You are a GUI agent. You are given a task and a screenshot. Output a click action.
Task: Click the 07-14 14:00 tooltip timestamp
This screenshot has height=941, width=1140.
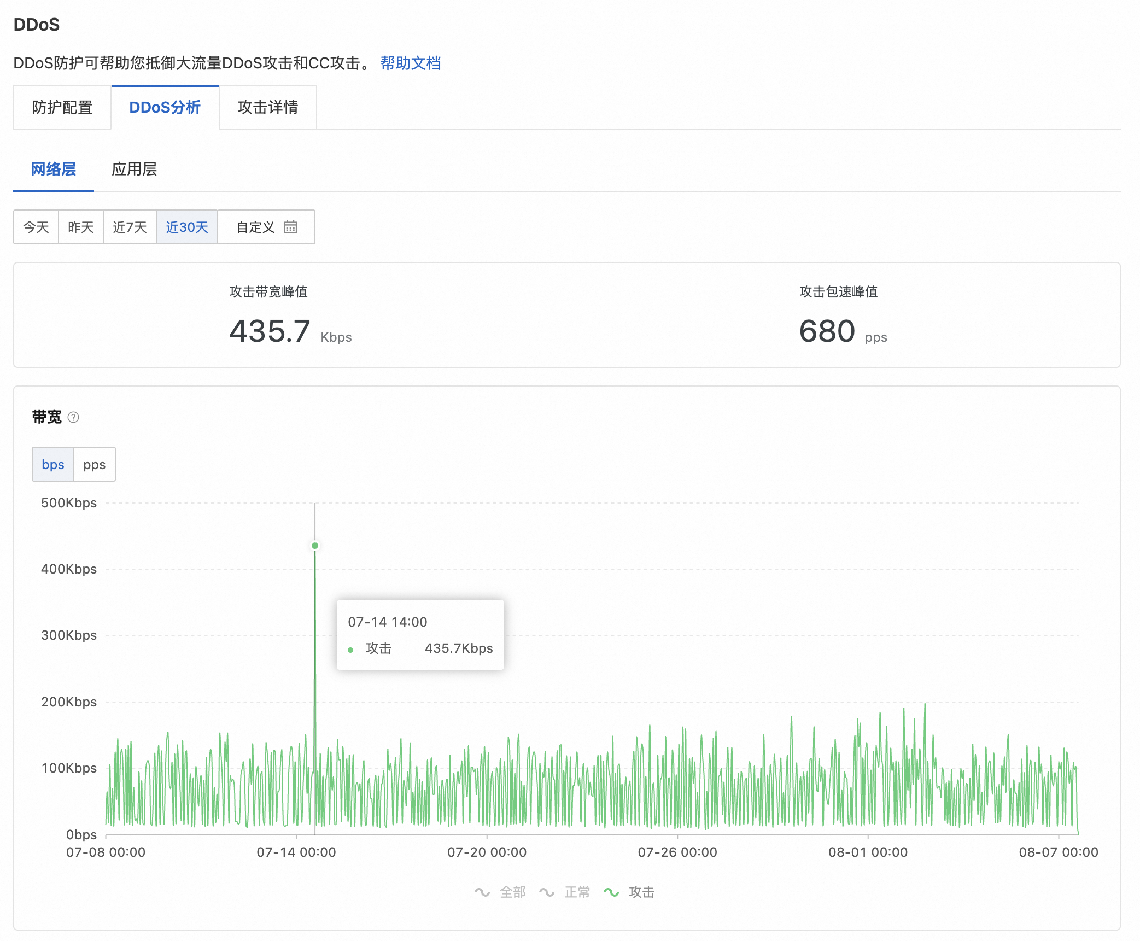pos(388,622)
